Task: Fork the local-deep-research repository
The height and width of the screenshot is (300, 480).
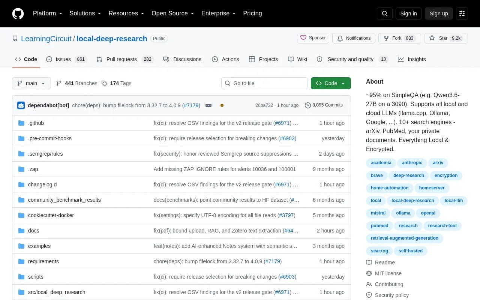Action: [x=399, y=38]
